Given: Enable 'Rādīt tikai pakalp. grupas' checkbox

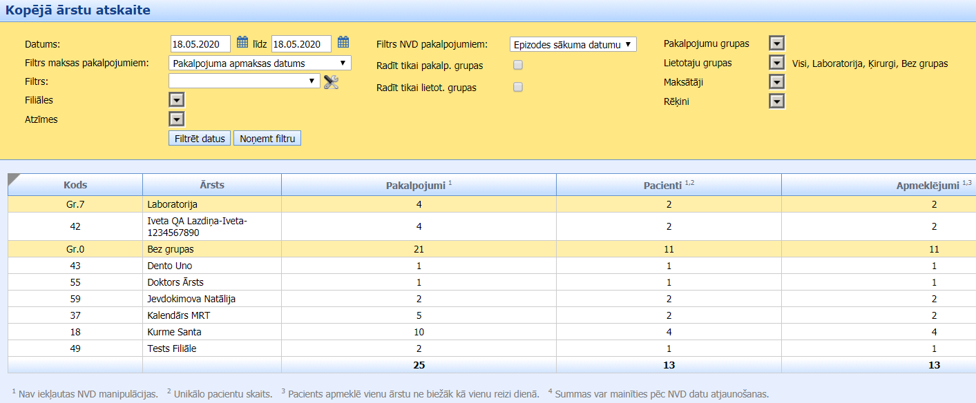Looking at the screenshot, I should tap(518, 66).
